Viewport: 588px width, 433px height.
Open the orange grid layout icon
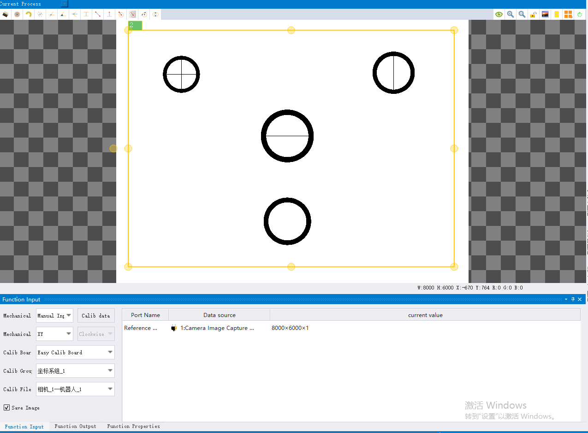click(568, 14)
